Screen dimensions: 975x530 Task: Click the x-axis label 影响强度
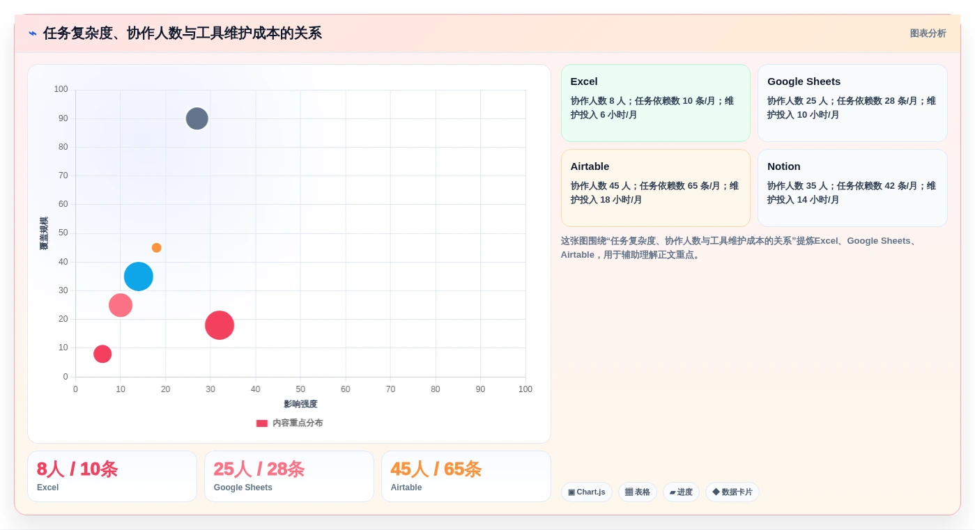(300, 404)
